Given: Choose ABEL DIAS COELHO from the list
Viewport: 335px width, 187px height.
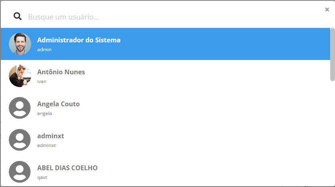Looking at the screenshot, I should 67,168.
